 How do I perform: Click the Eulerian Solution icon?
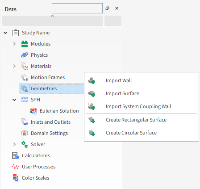pos(33,111)
